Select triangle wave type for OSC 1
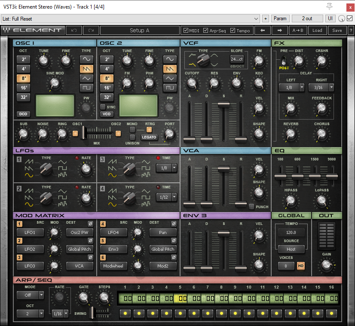The width and height of the screenshot is (355, 326). coord(86,78)
